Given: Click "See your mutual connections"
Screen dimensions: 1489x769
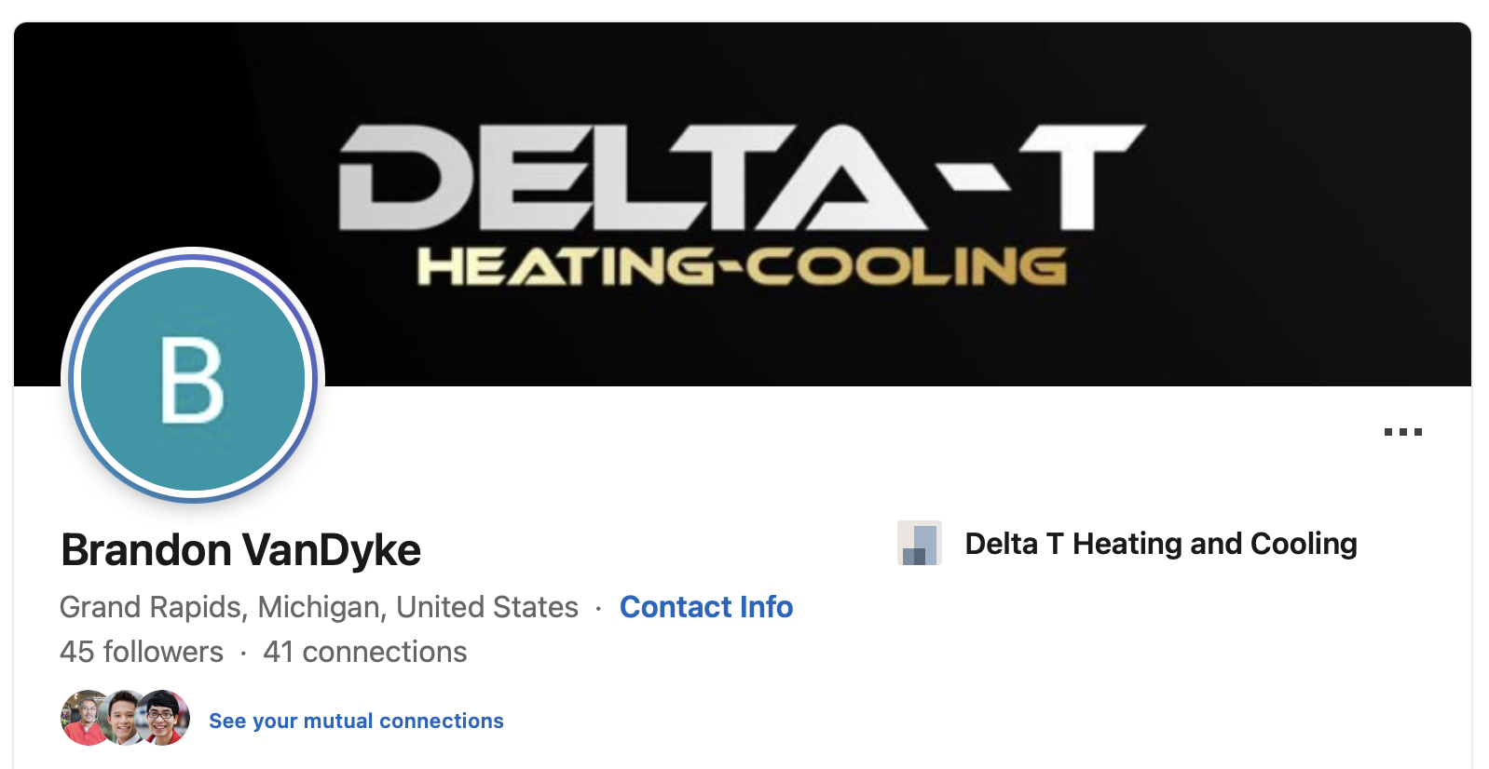Looking at the screenshot, I should tap(356, 721).
